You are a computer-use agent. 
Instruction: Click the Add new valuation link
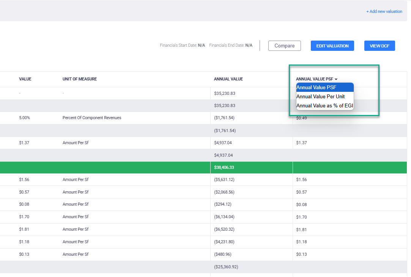tap(384, 11)
